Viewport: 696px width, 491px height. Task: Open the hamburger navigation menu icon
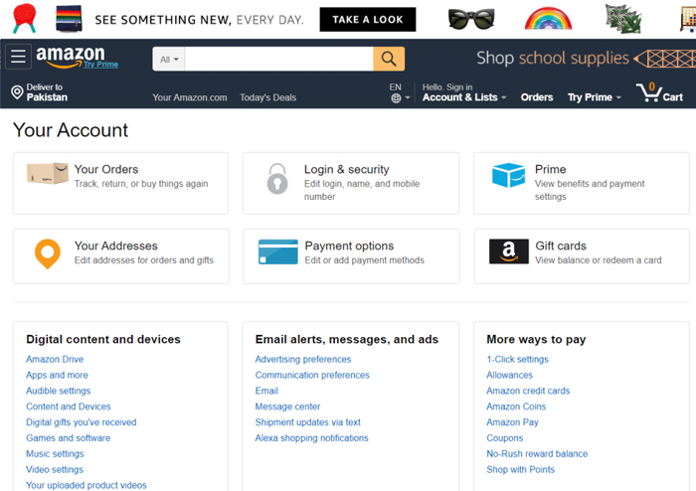(x=18, y=57)
